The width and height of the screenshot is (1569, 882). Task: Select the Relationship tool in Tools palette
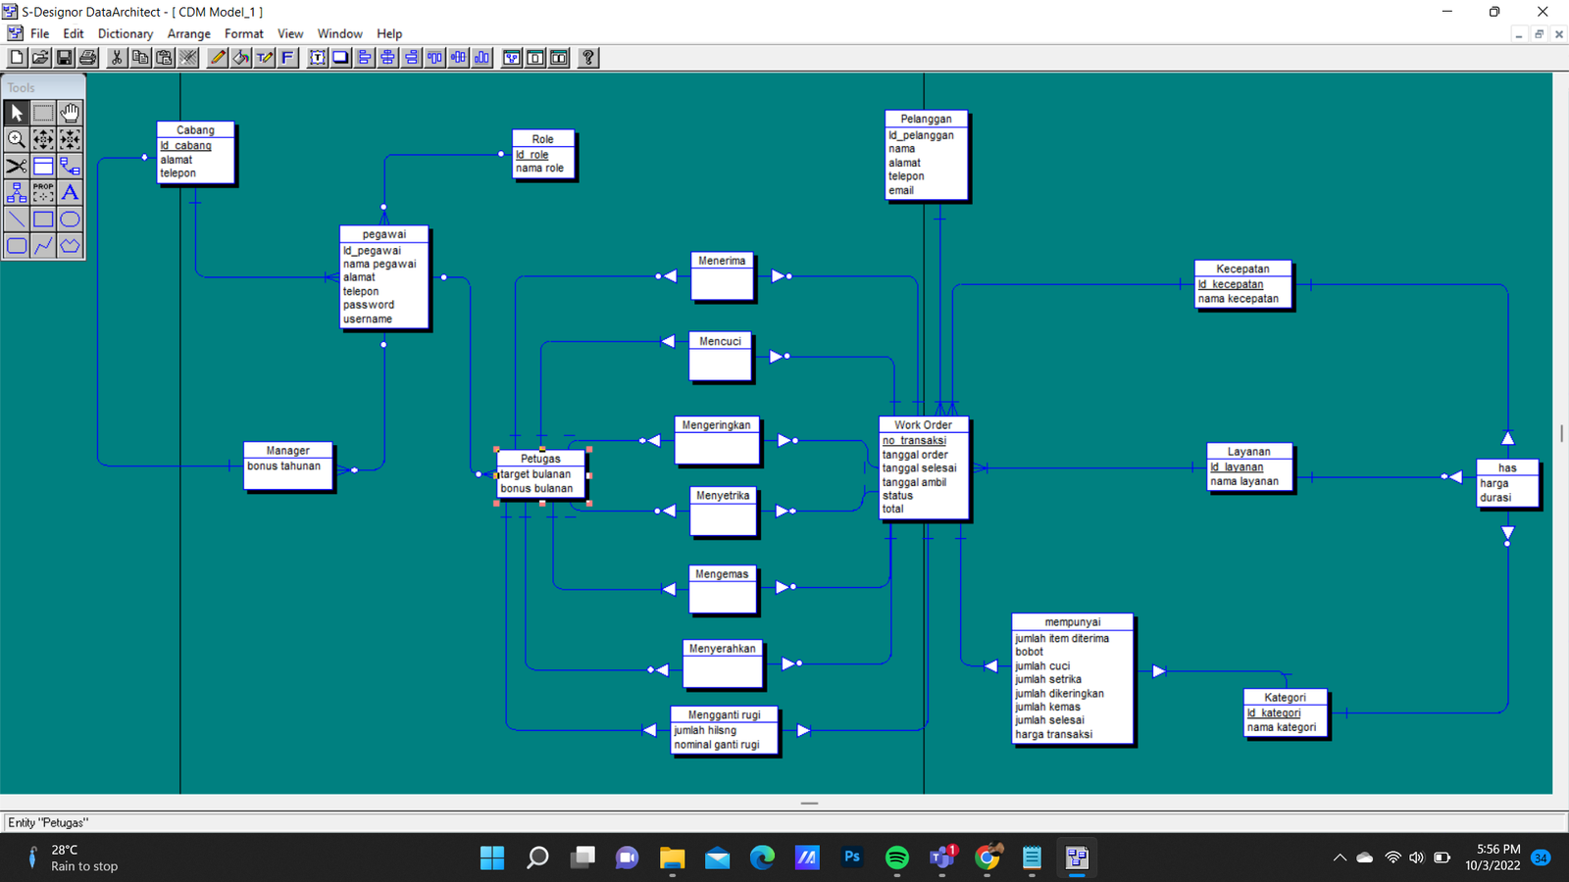tap(70, 166)
